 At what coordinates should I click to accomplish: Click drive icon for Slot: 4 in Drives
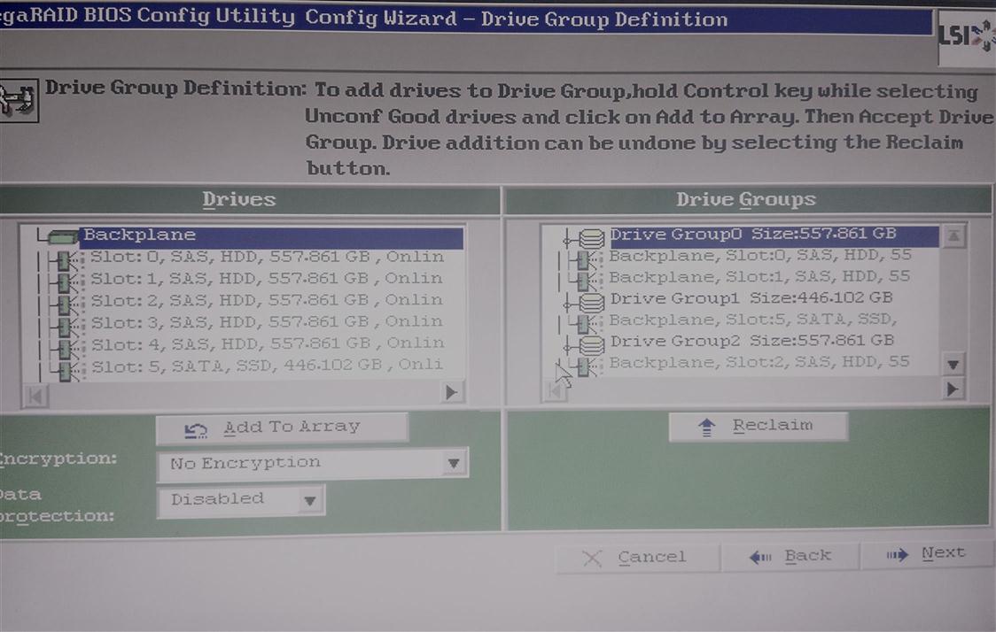[68, 348]
